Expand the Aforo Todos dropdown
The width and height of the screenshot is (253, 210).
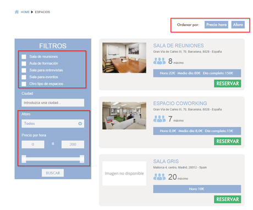click(x=53, y=124)
